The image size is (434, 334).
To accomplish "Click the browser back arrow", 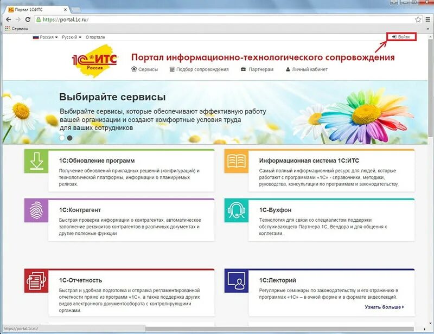I will click(8, 20).
